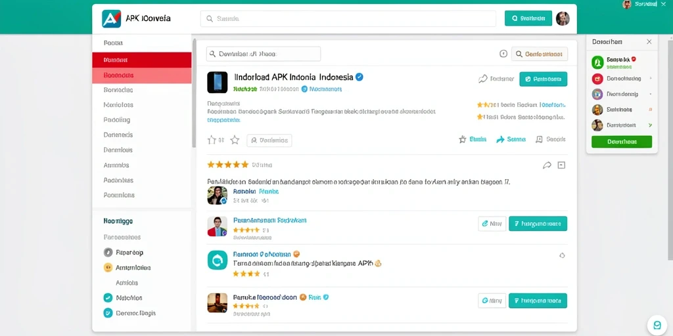Screen dimensions: 673x336
Task: Click the green button at the bottom of the right popup
Action: pos(622,142)
